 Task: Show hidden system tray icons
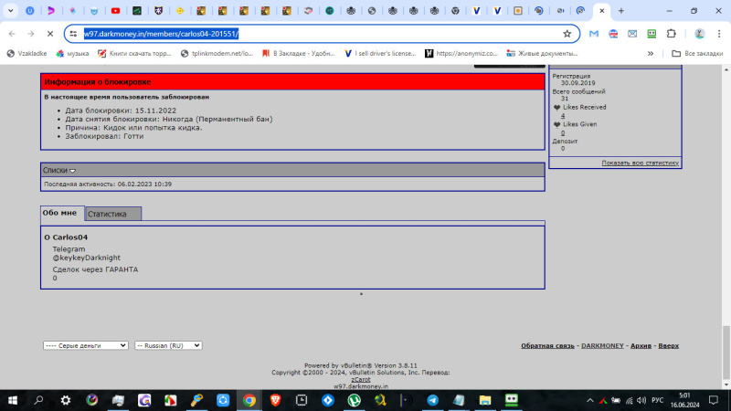tap(589, 400)
